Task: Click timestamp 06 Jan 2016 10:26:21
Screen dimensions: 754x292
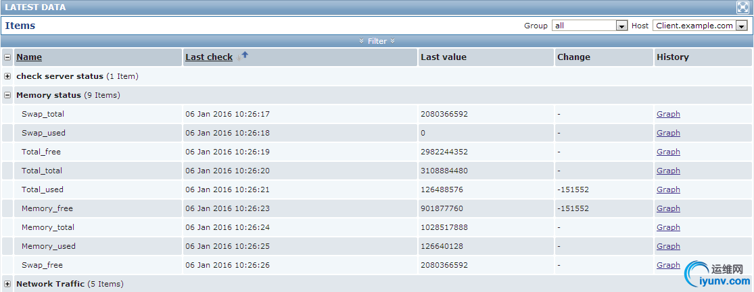Action: point(227,189)
